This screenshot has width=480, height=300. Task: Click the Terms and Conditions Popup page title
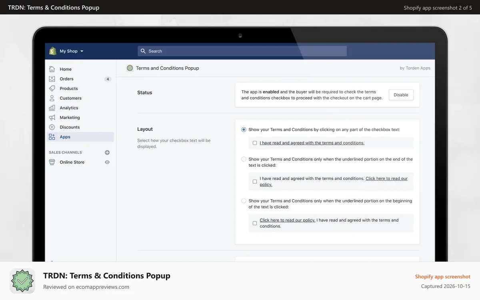(x=168, y=68)
